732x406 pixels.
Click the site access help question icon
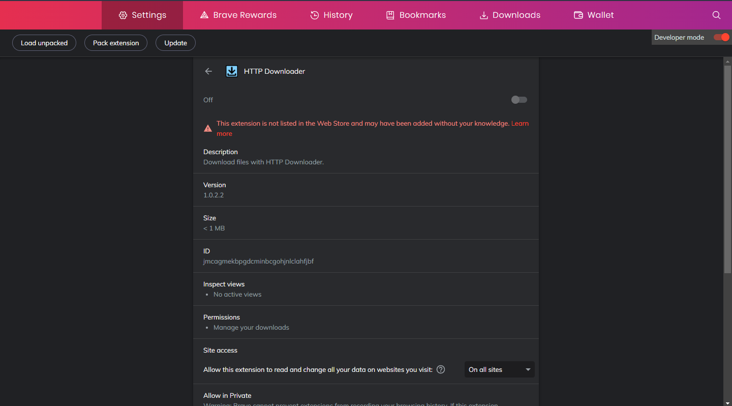[441, 369]
